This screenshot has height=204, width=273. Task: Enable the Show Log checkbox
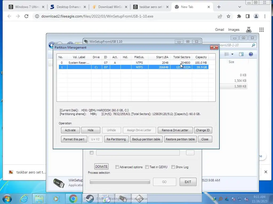click(x=173, y=167)
